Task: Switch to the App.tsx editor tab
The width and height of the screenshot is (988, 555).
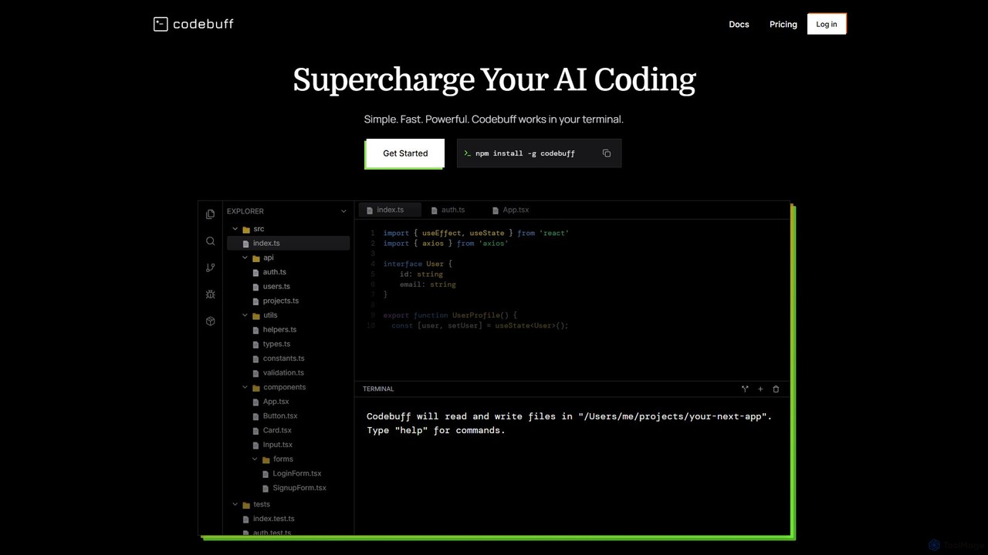Action: point(511,210)
